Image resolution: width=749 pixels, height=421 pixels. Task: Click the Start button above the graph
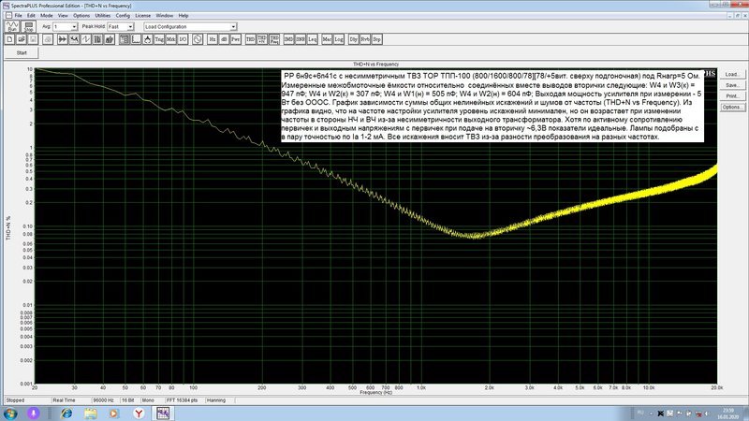22,53
